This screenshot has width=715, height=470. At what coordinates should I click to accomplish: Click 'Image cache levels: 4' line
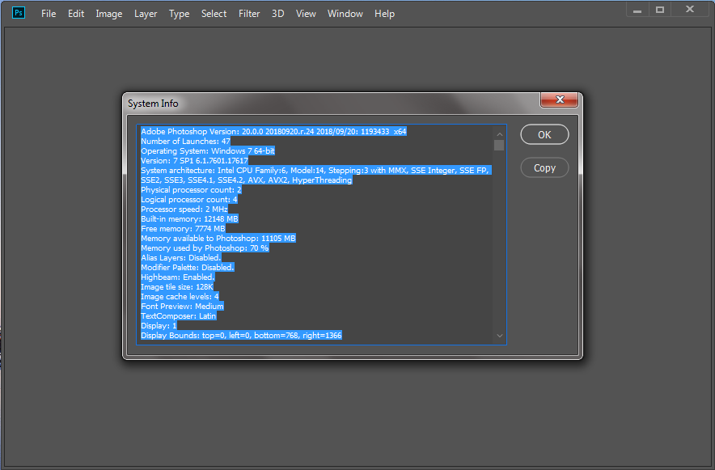coord(180,296)
